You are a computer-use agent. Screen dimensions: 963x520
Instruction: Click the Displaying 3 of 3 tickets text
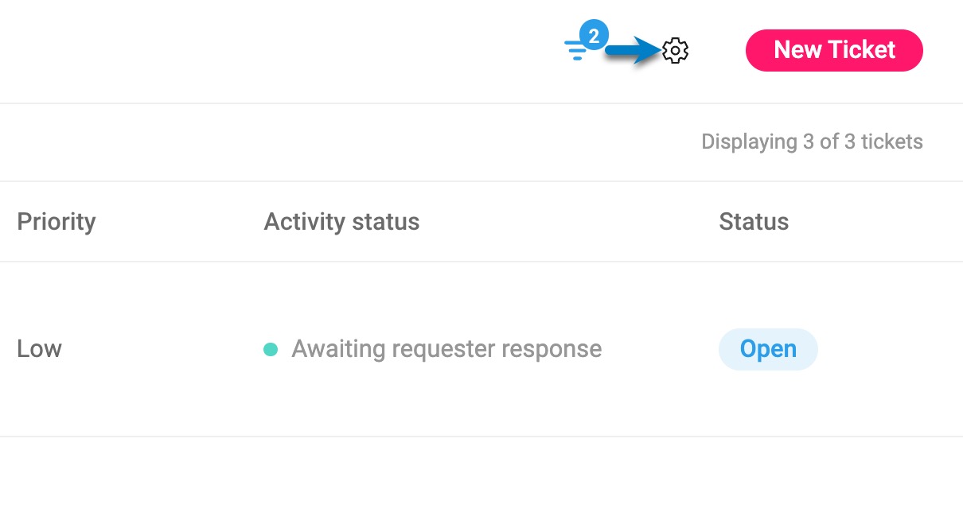coord(812,142)
